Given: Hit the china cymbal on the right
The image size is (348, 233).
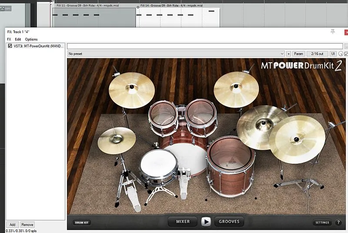Looking at the screenshot, I should (297, 139).
